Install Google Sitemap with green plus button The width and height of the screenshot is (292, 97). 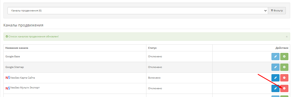point(284,67)
